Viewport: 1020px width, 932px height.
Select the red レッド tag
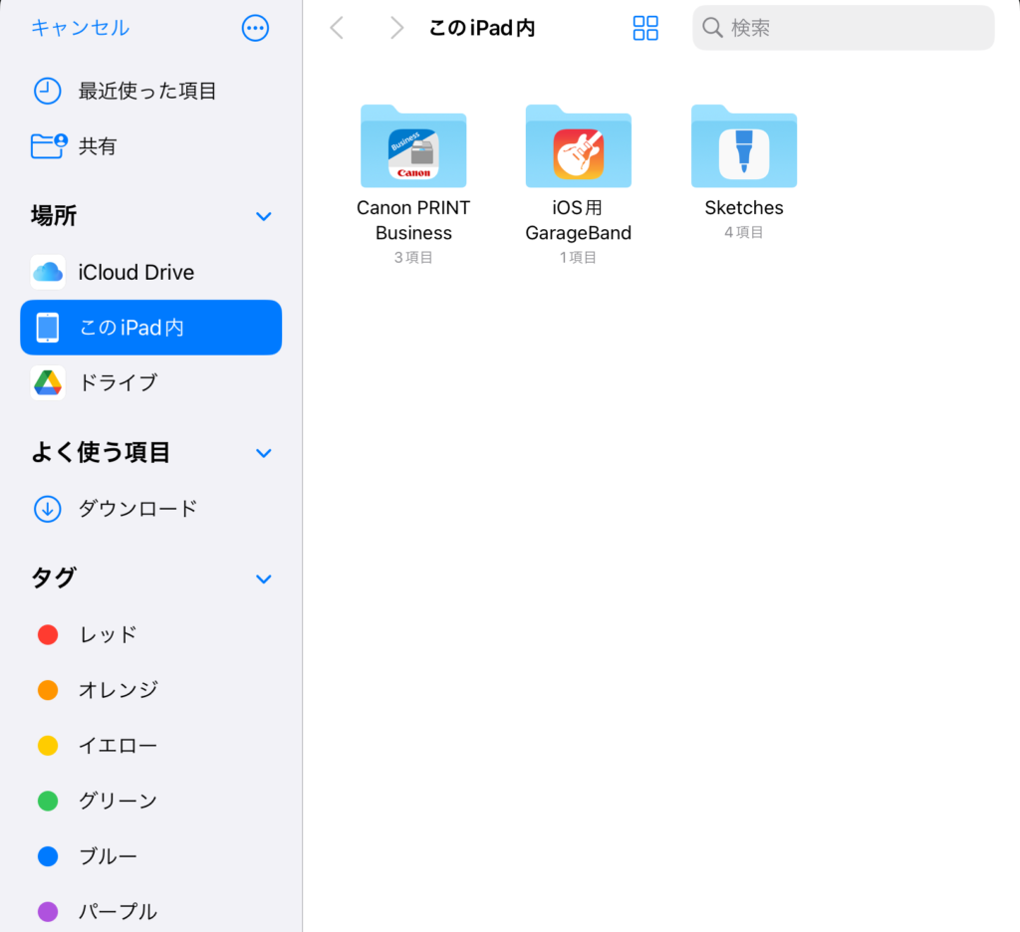click(x=108, y=634)
